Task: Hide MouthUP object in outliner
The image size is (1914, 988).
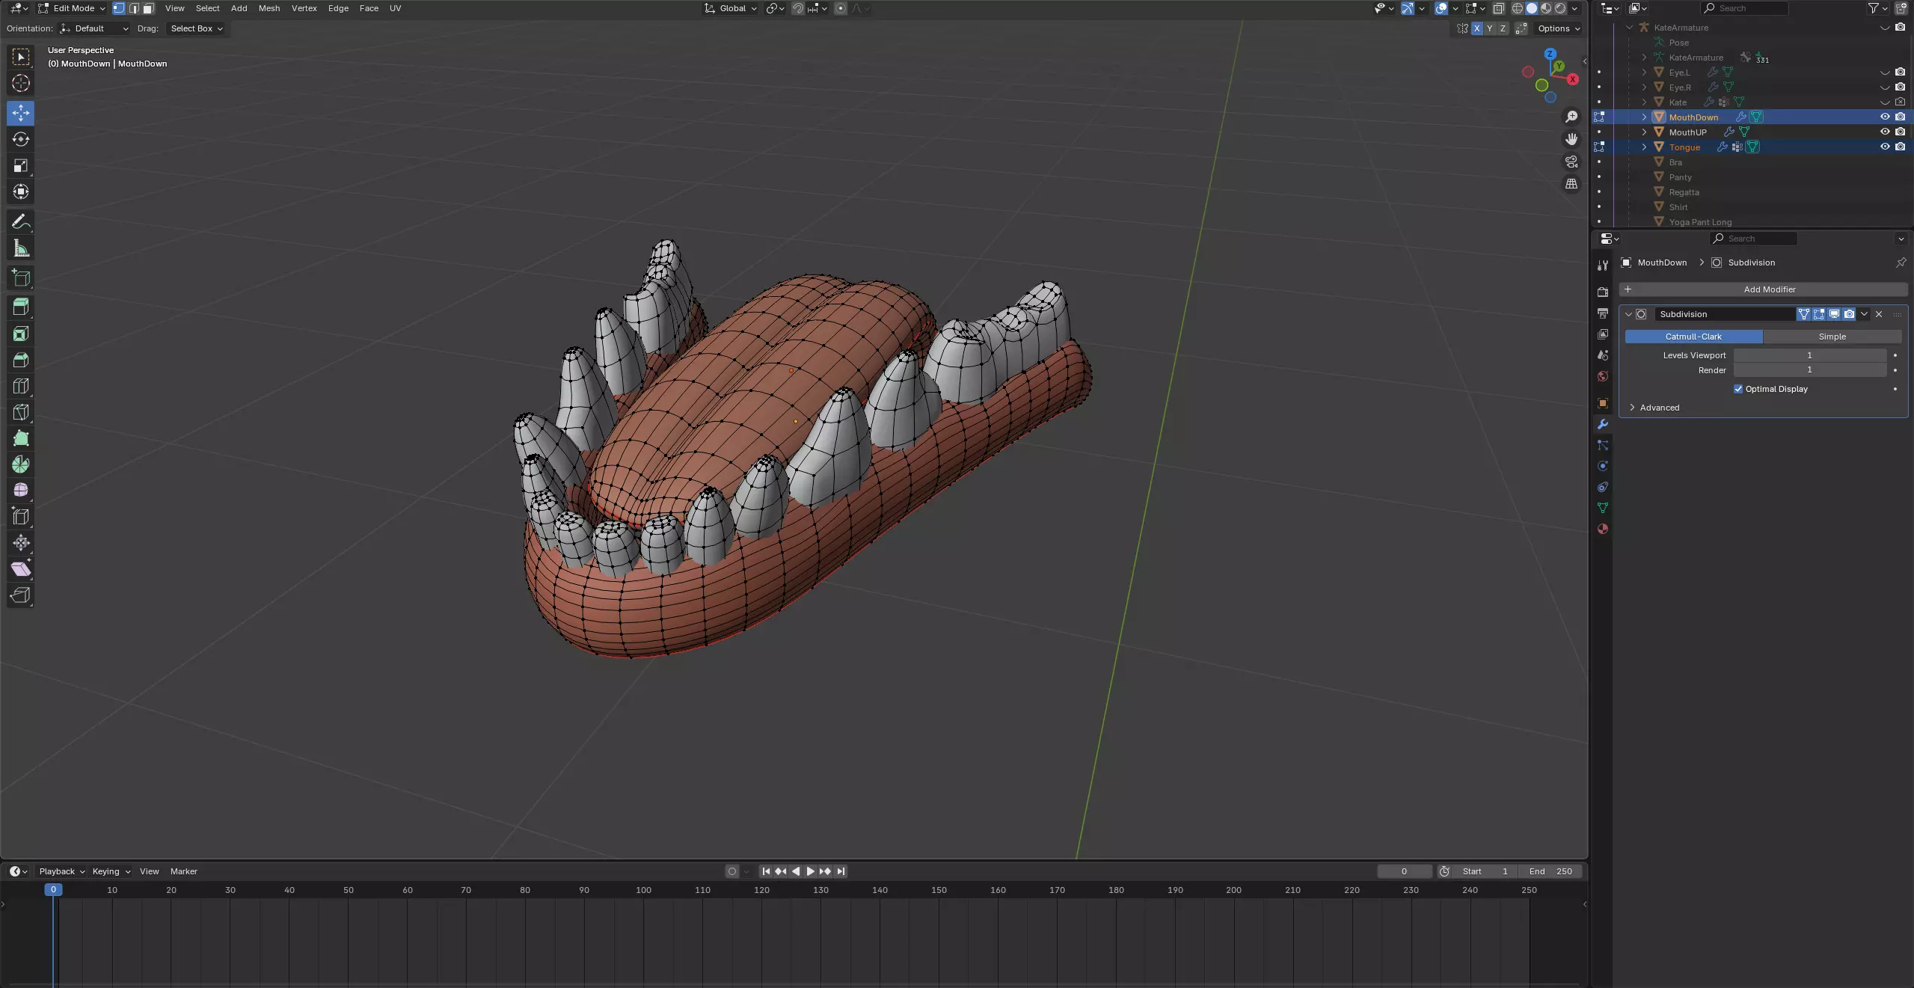Action: 1885,132
